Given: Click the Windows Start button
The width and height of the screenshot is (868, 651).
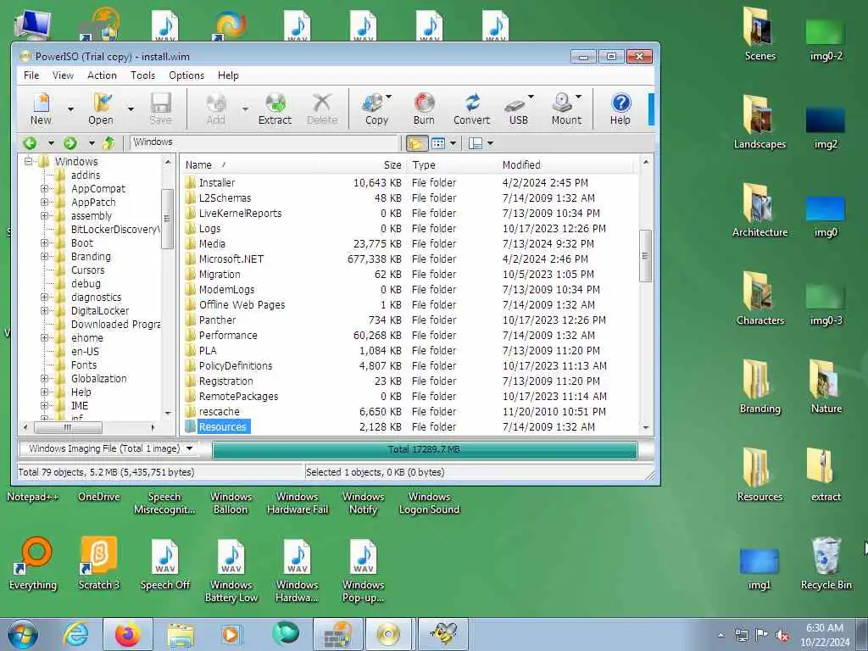Looking at the screenshot, I should (23, 634).
